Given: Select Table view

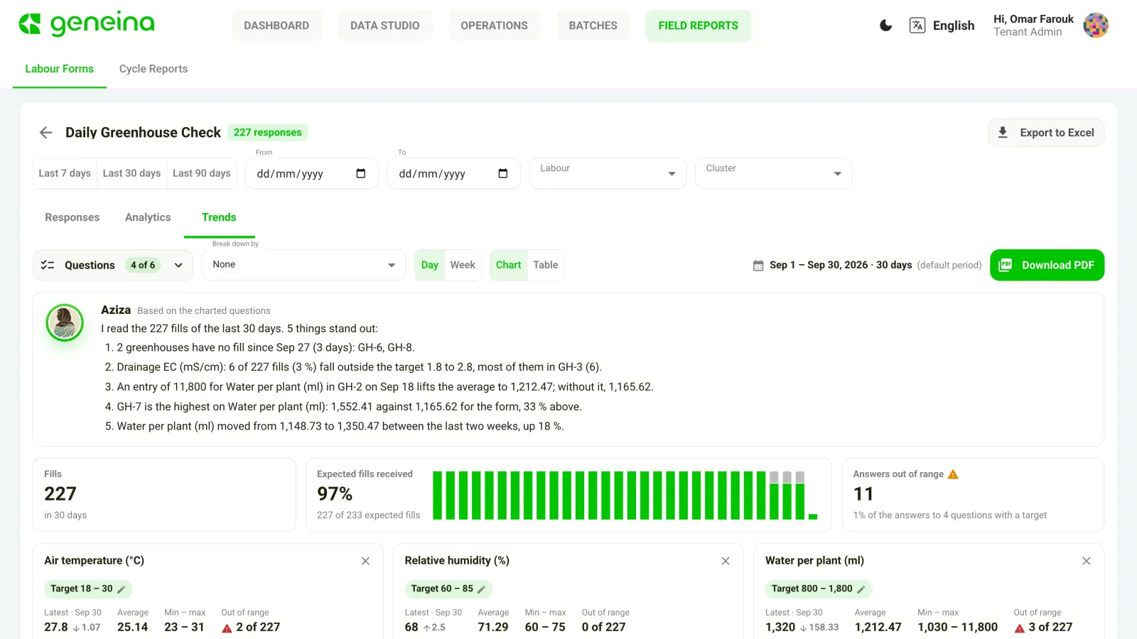Looking at the screenshot, I should (546, 265).
